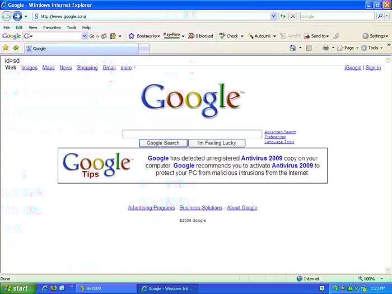Screen dimensions: 392x294
Task: Expand the Google toolbar search history dropdown
Action: pyautogui.click(x=85, y=36)
